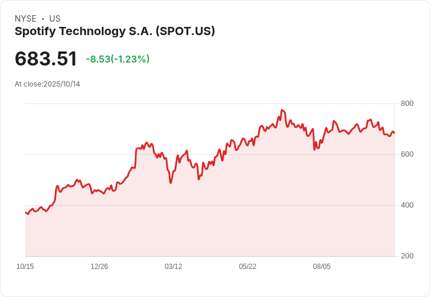Click the 08/05 date axis label
The image size is (430, 297).
tap(322, 267)
